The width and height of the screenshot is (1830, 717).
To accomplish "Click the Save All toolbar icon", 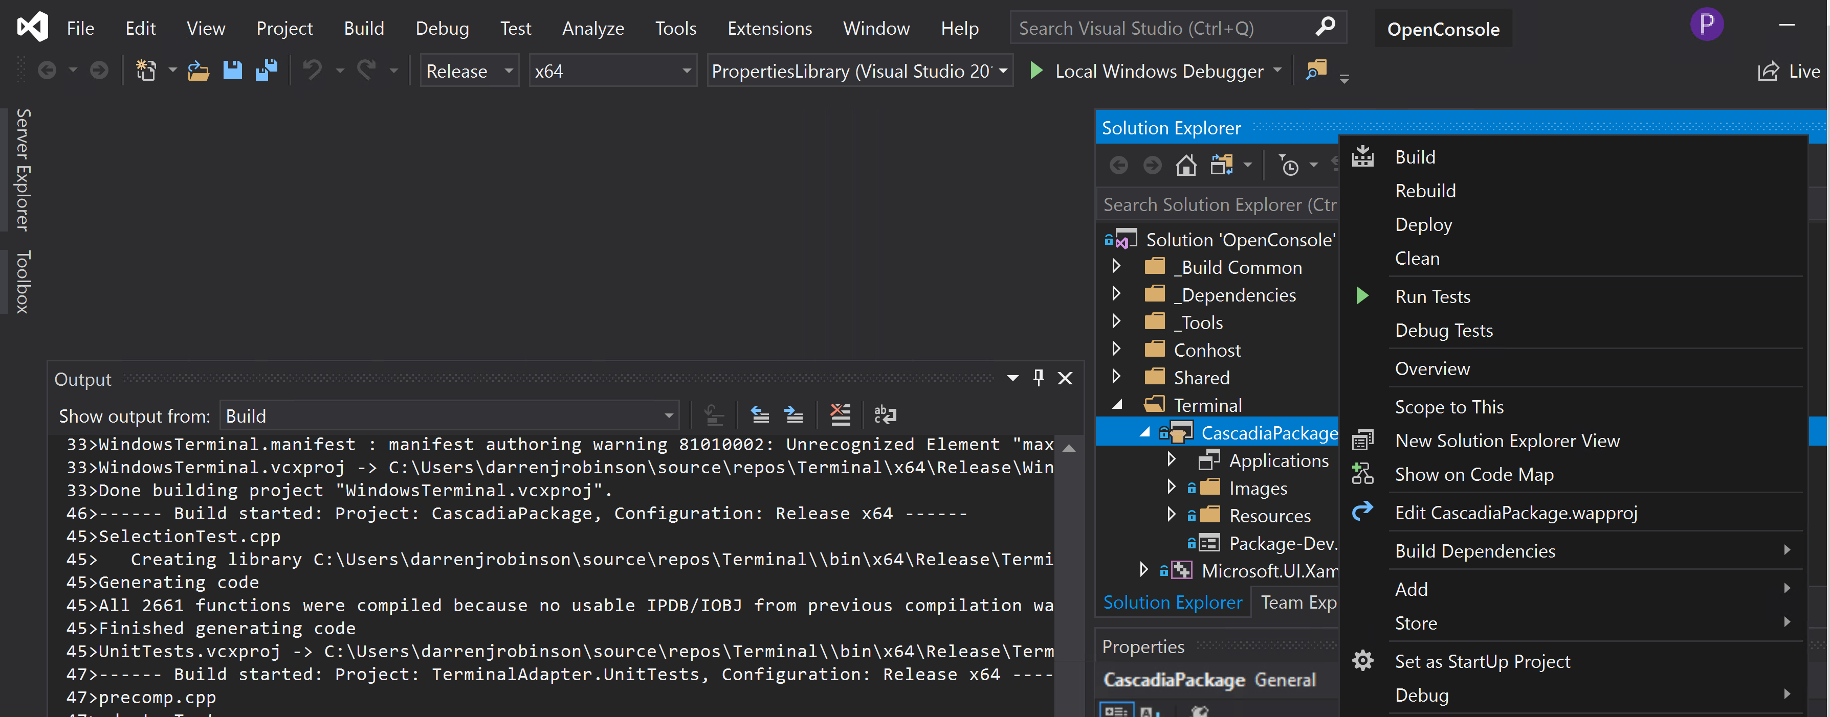I will click(x=267, y=71).
